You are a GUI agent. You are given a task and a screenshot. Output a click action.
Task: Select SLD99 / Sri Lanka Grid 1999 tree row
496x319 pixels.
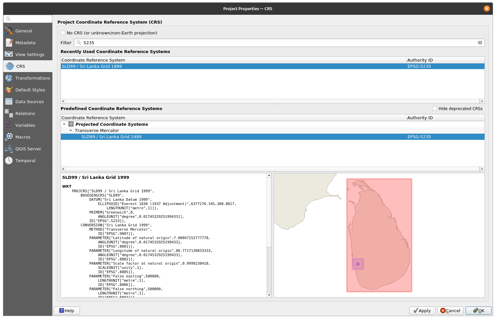click(x=273, y=137)
